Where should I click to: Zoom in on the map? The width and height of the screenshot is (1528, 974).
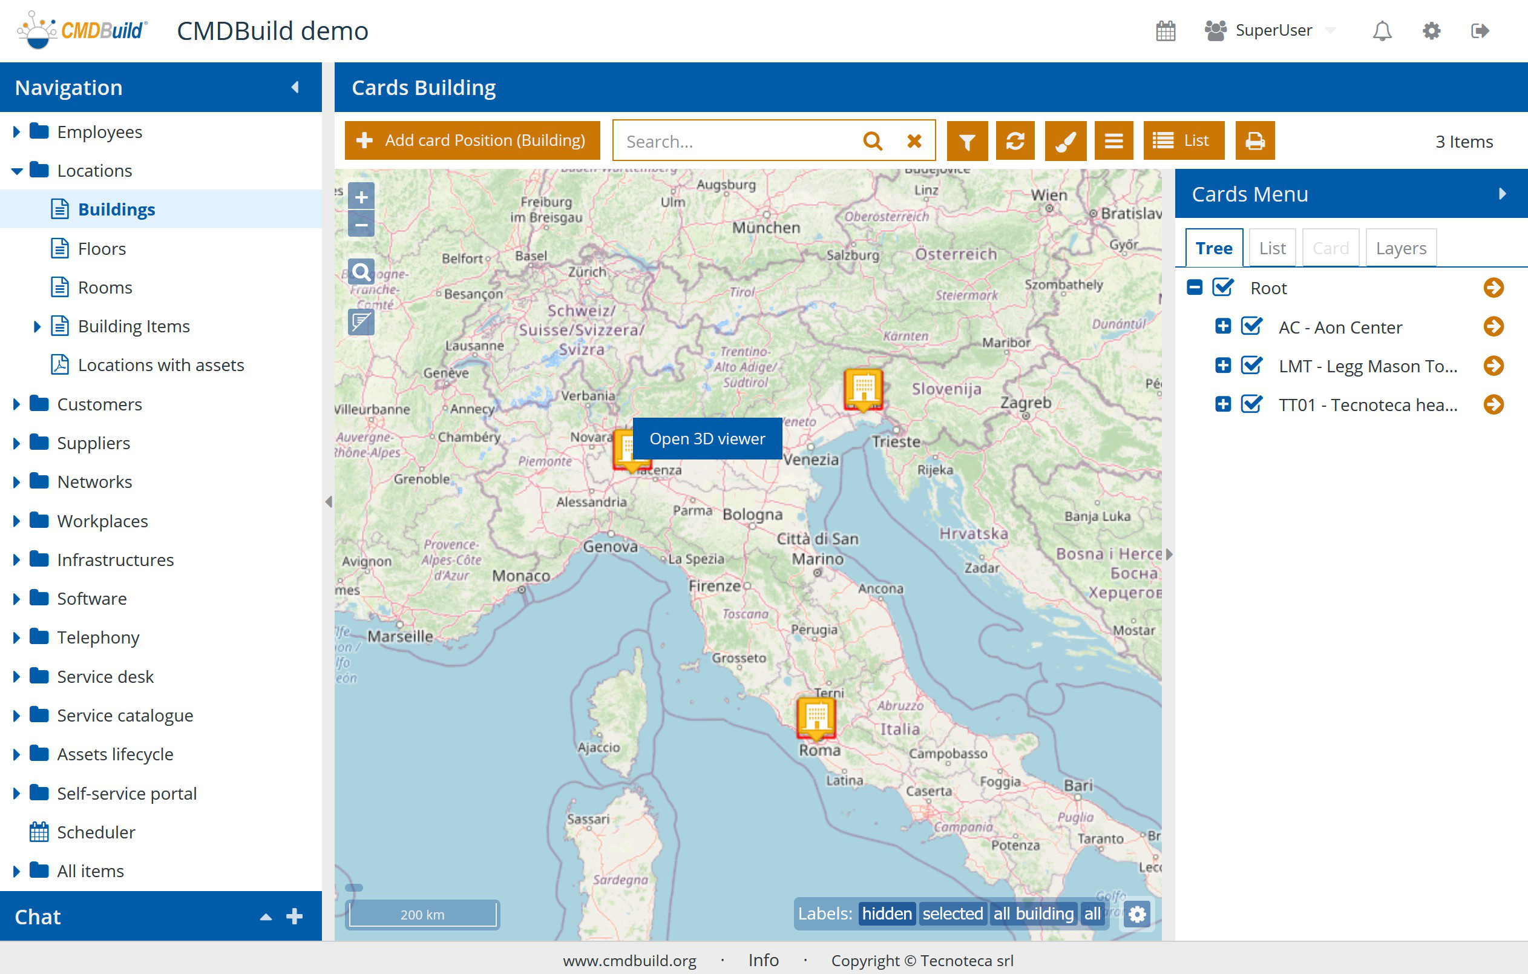point(361,197)
